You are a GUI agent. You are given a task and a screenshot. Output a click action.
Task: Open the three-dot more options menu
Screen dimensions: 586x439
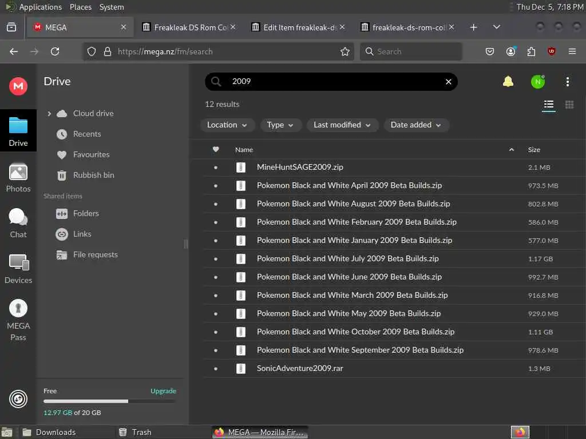pyautogui.click(x=567, y=82)
